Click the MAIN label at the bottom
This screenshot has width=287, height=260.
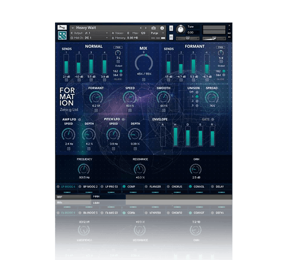96,196
